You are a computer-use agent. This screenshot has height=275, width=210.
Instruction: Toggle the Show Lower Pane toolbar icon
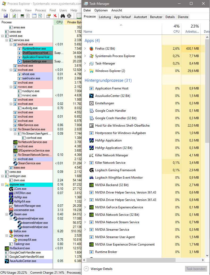(34, 16)
